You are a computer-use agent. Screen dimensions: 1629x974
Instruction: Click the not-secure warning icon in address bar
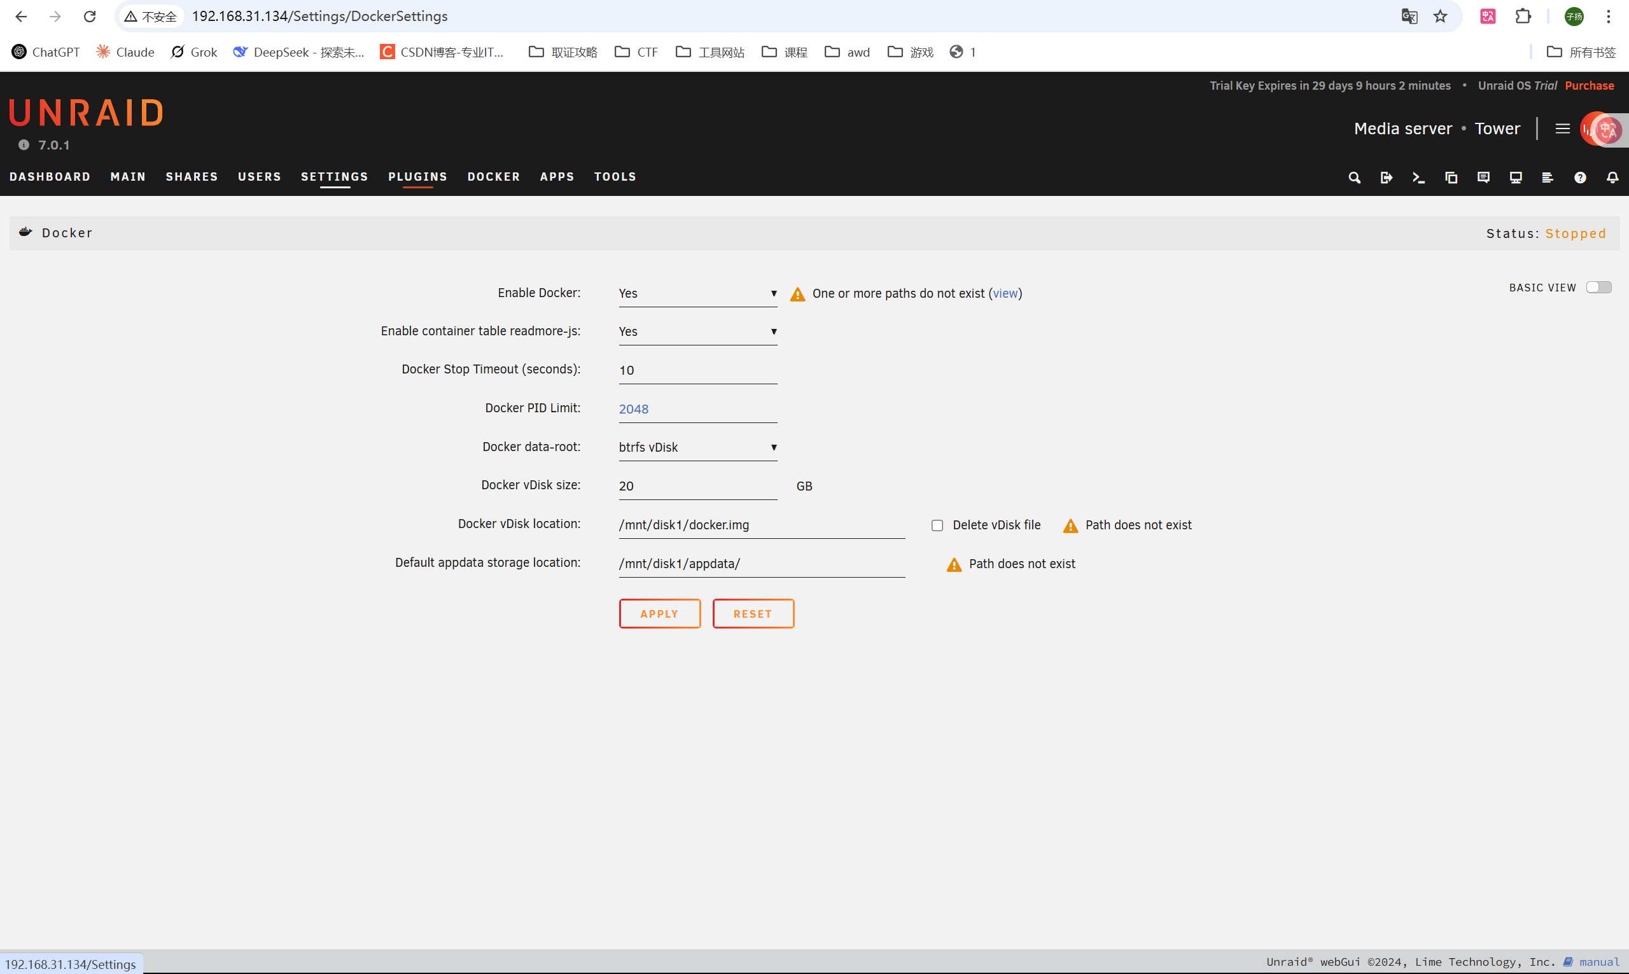130,17
